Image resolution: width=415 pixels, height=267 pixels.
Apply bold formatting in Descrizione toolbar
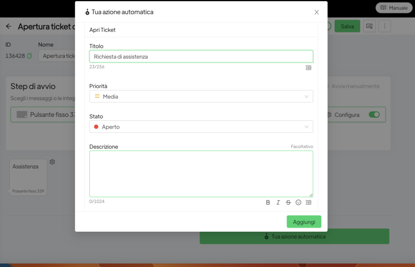coord(268,202)
